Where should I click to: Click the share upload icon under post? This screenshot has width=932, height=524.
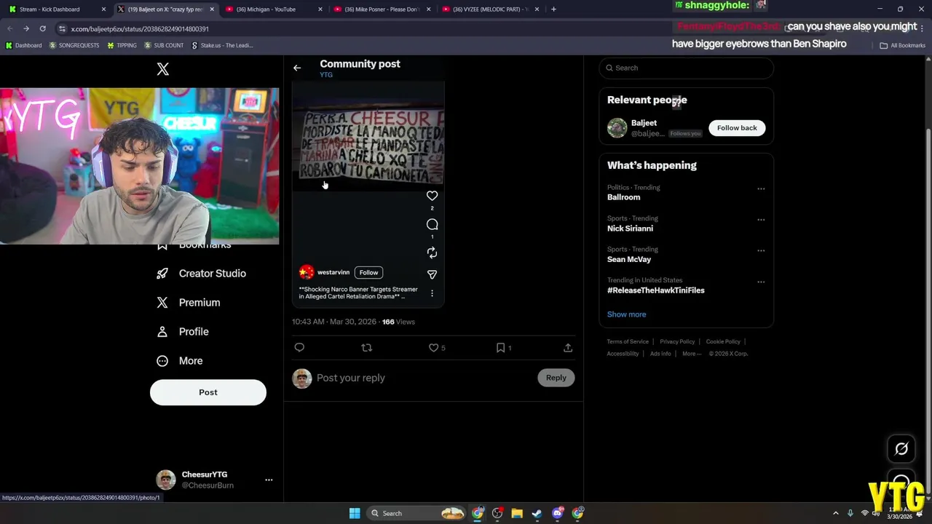[568, 348]
